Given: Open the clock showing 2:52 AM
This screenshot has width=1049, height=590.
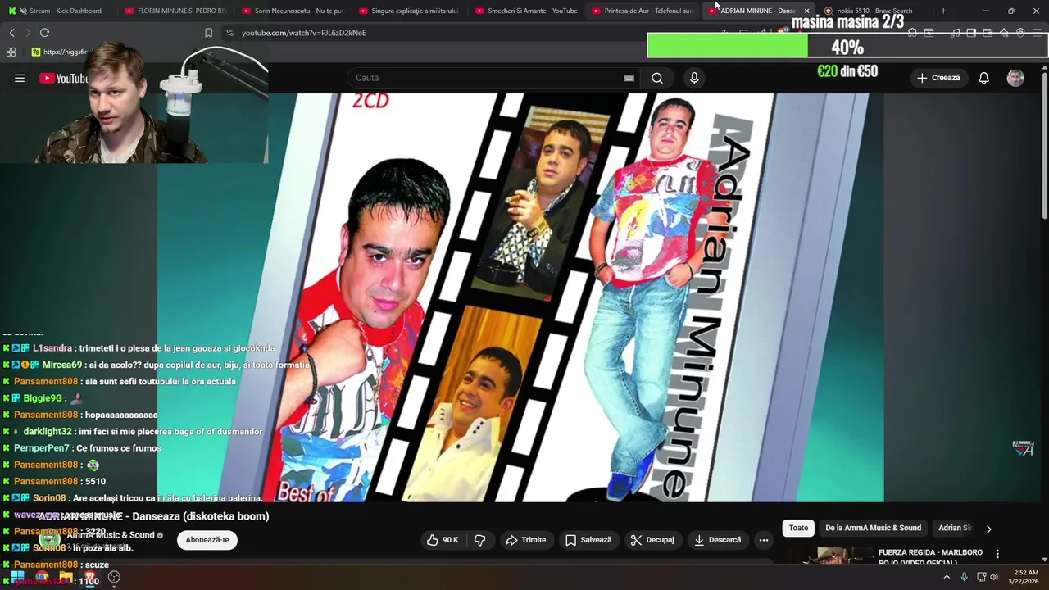Looking at the screenshot, I should pos(1025,577).
